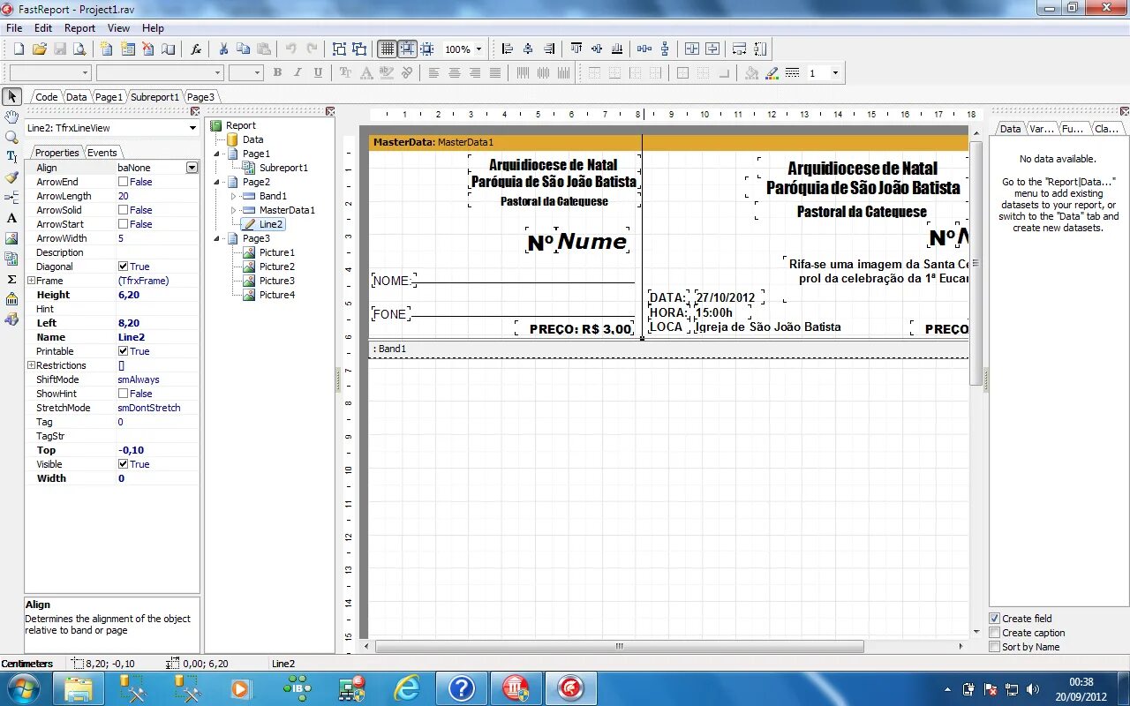
Task: Open the frame color pencil tool
Action: point(772,73)
